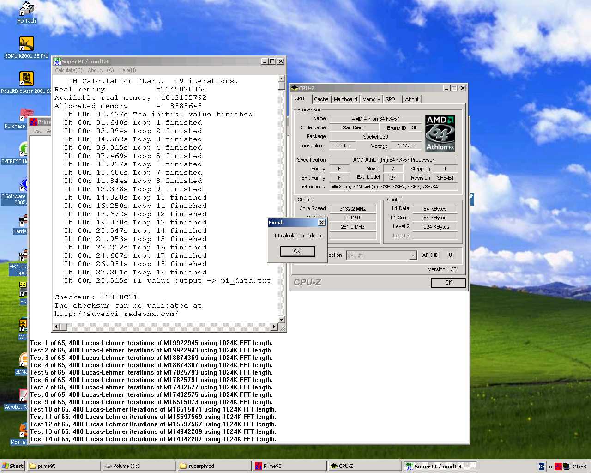This screenshot has height=473, width=591.
Task: Click the red Prime95 tray icon
Action: 558,467
